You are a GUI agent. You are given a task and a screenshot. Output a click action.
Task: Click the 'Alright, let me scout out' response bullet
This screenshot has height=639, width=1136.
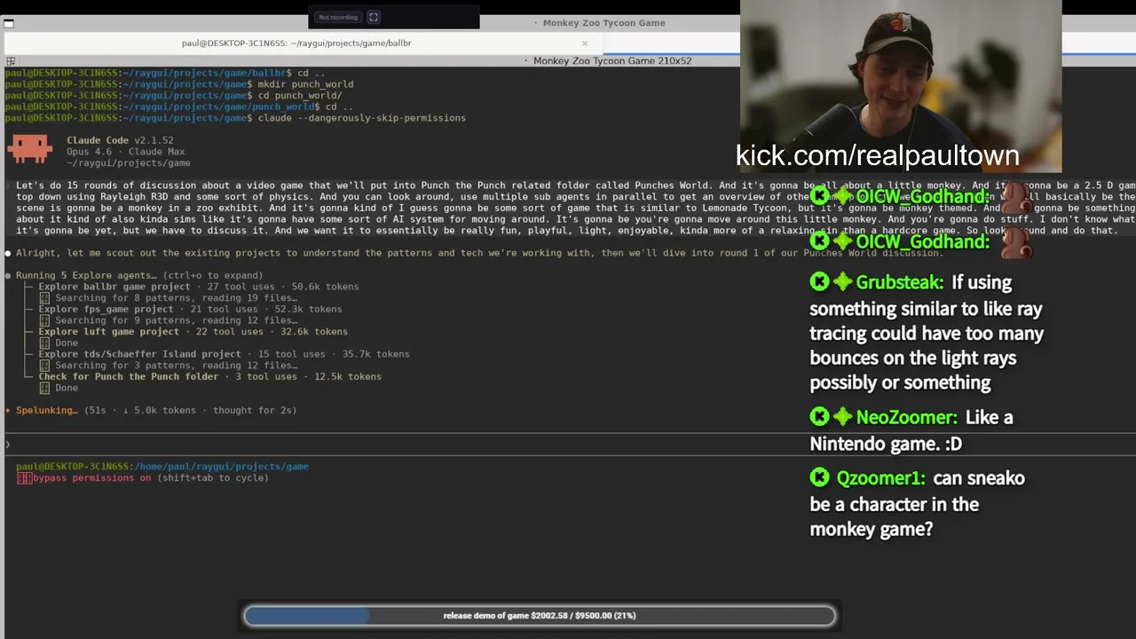point(8,253)
